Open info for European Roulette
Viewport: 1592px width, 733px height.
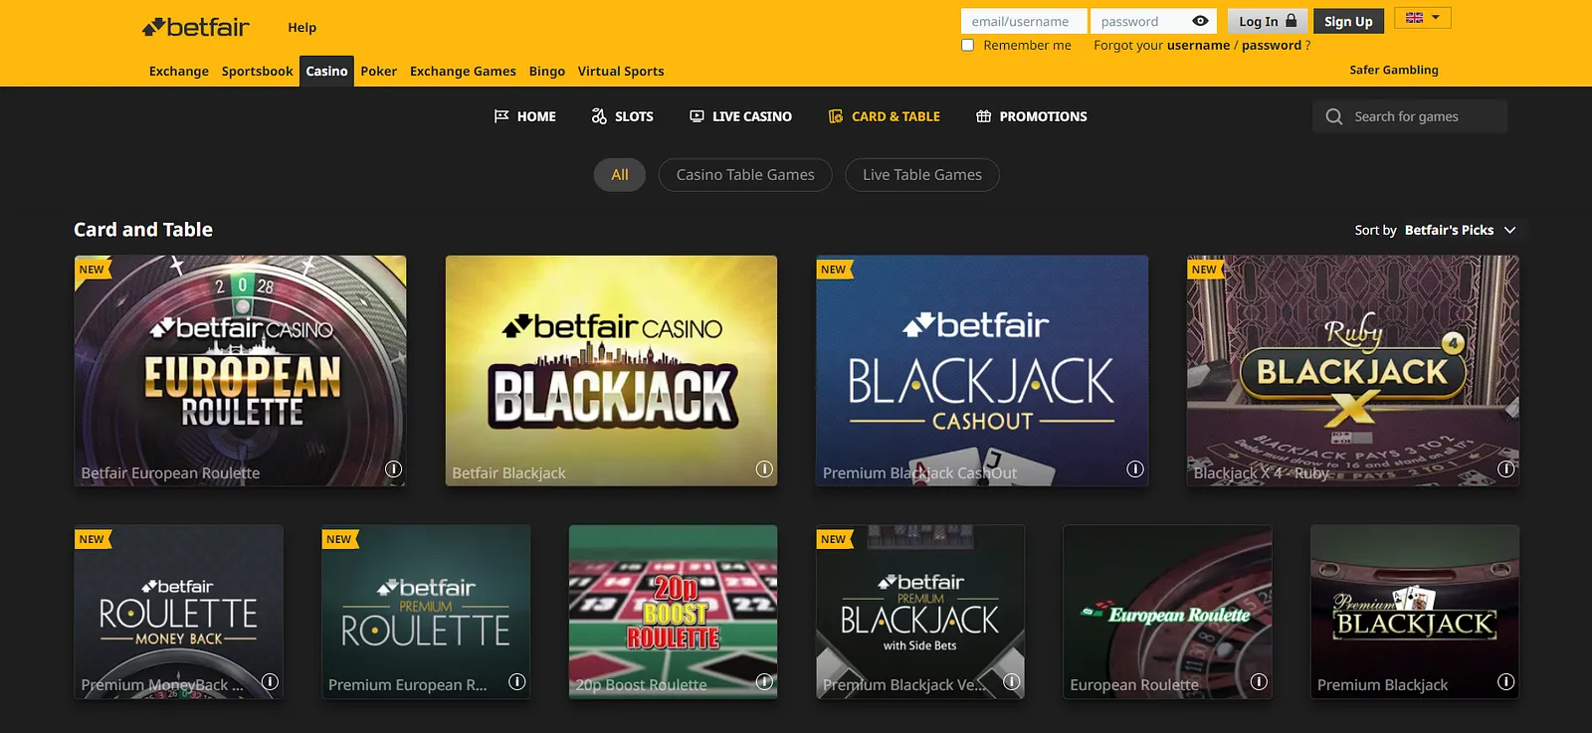point(1259,681)
